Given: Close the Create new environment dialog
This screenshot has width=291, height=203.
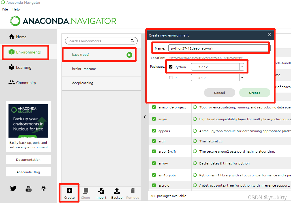Looking at the screenshot, I should coord(269,35).
